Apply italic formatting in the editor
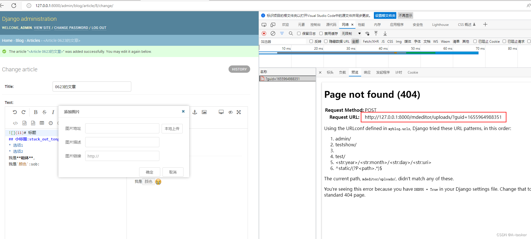 (53, 112)
